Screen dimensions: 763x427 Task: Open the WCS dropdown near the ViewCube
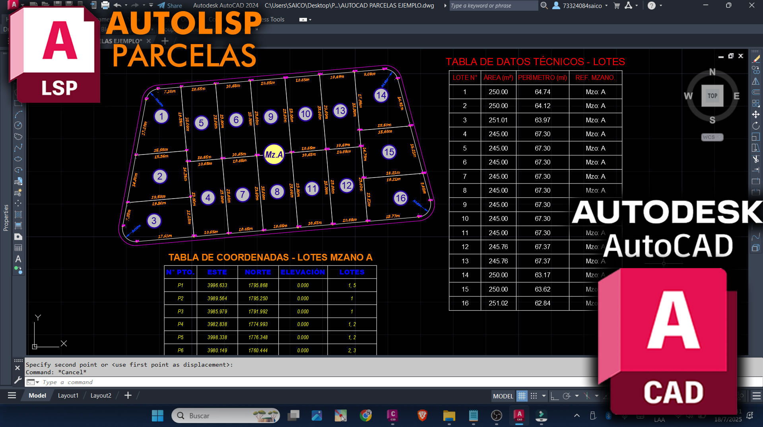pyautogui.click(x=718, y=137)
